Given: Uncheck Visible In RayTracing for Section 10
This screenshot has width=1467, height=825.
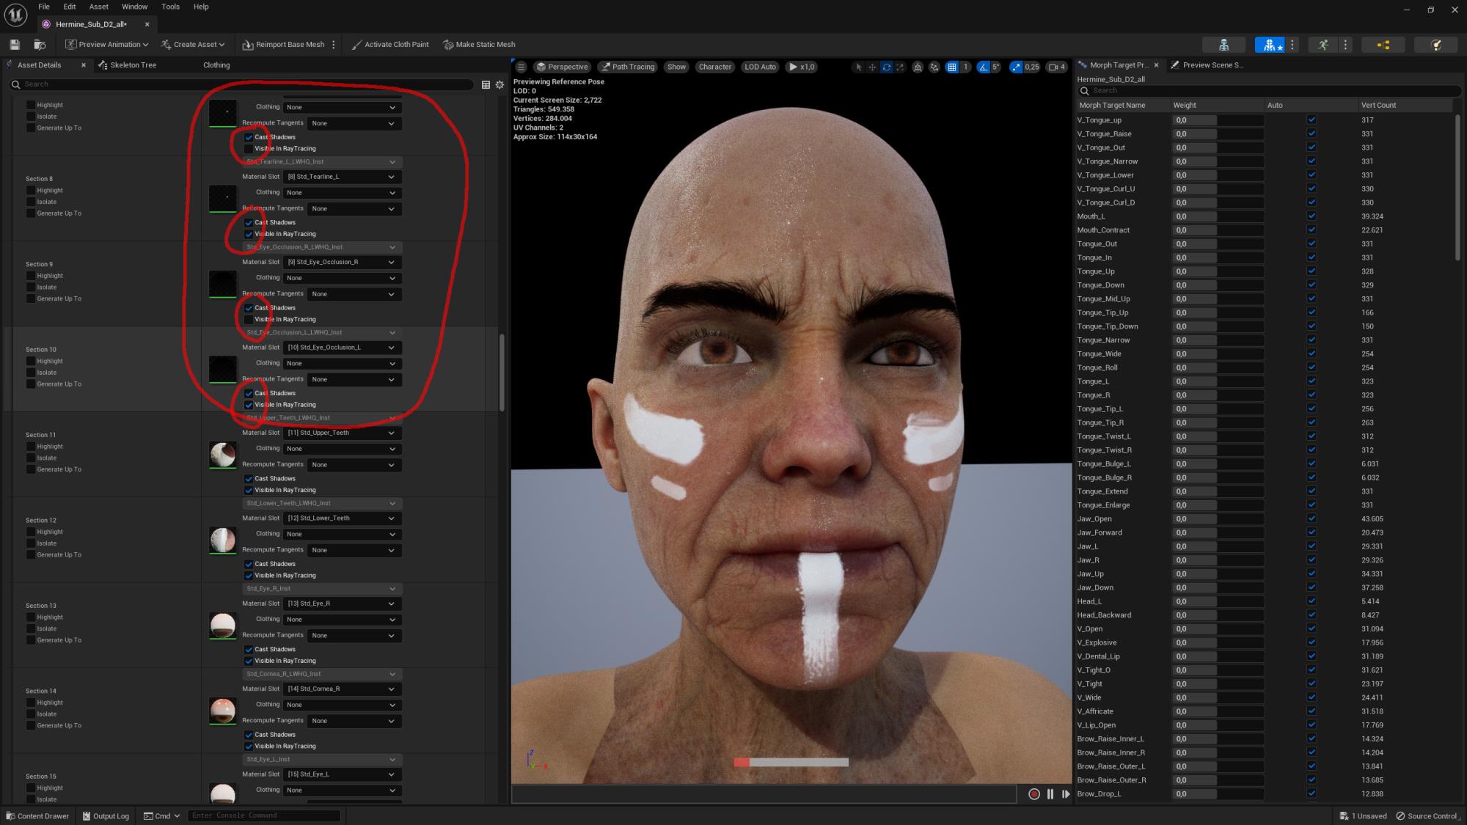Looking at the screenshot, I should click(x=249, y=405).
